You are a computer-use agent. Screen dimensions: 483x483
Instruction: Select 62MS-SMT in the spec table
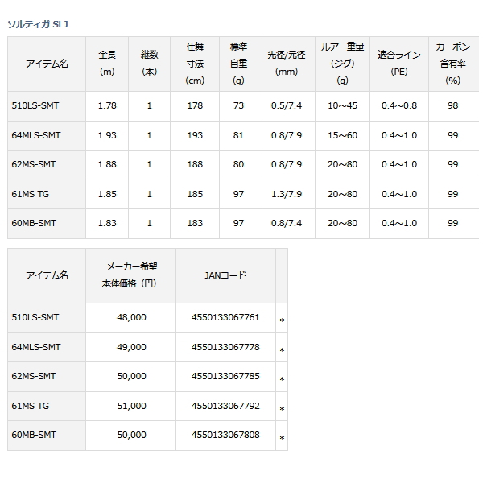click(x=34, y=164)
